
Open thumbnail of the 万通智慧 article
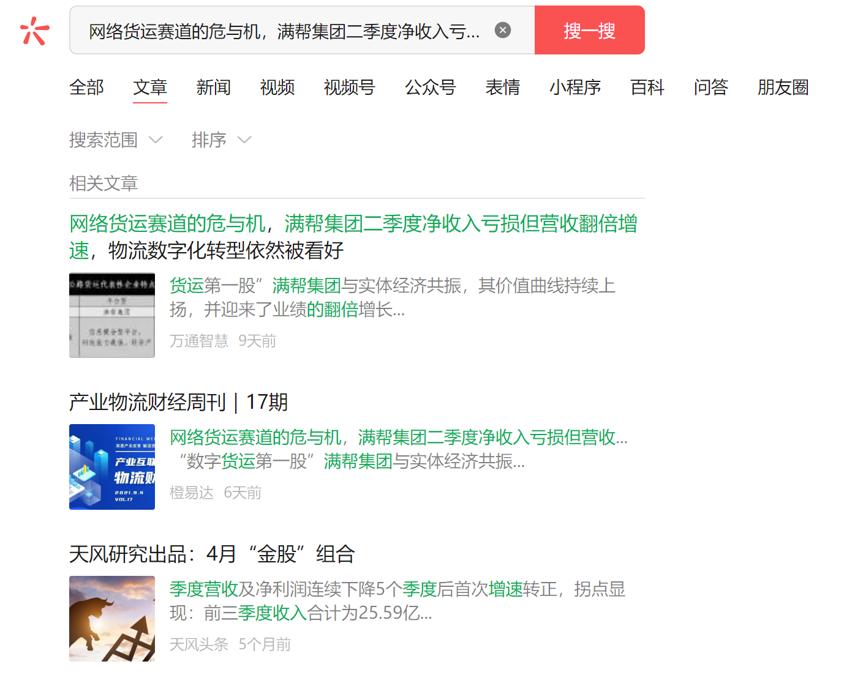click(x=112, y=315)
